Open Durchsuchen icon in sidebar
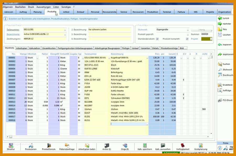This screenshot has height=156, width=236. (220, 75)
